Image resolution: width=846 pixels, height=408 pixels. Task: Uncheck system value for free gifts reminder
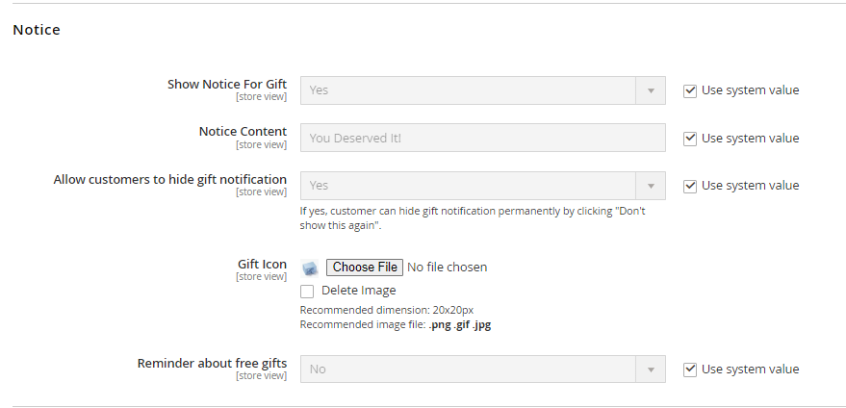[x=690, y=370]
